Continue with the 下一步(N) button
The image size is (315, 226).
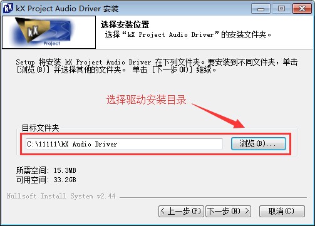pos(228,211)
